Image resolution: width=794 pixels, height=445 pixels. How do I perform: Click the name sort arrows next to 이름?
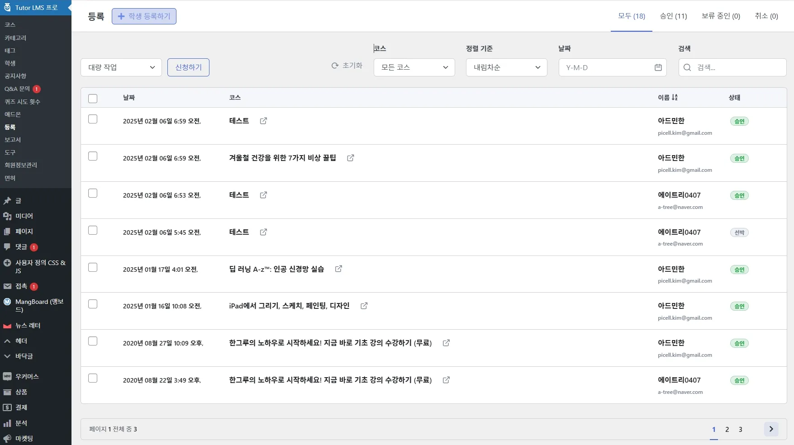[675, 97]
